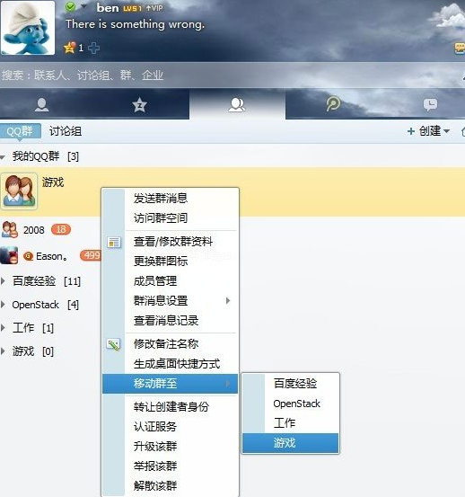Open the recent conversations tab icon
This screenshot has width=465, height=497.
click(x=430, y=104)
